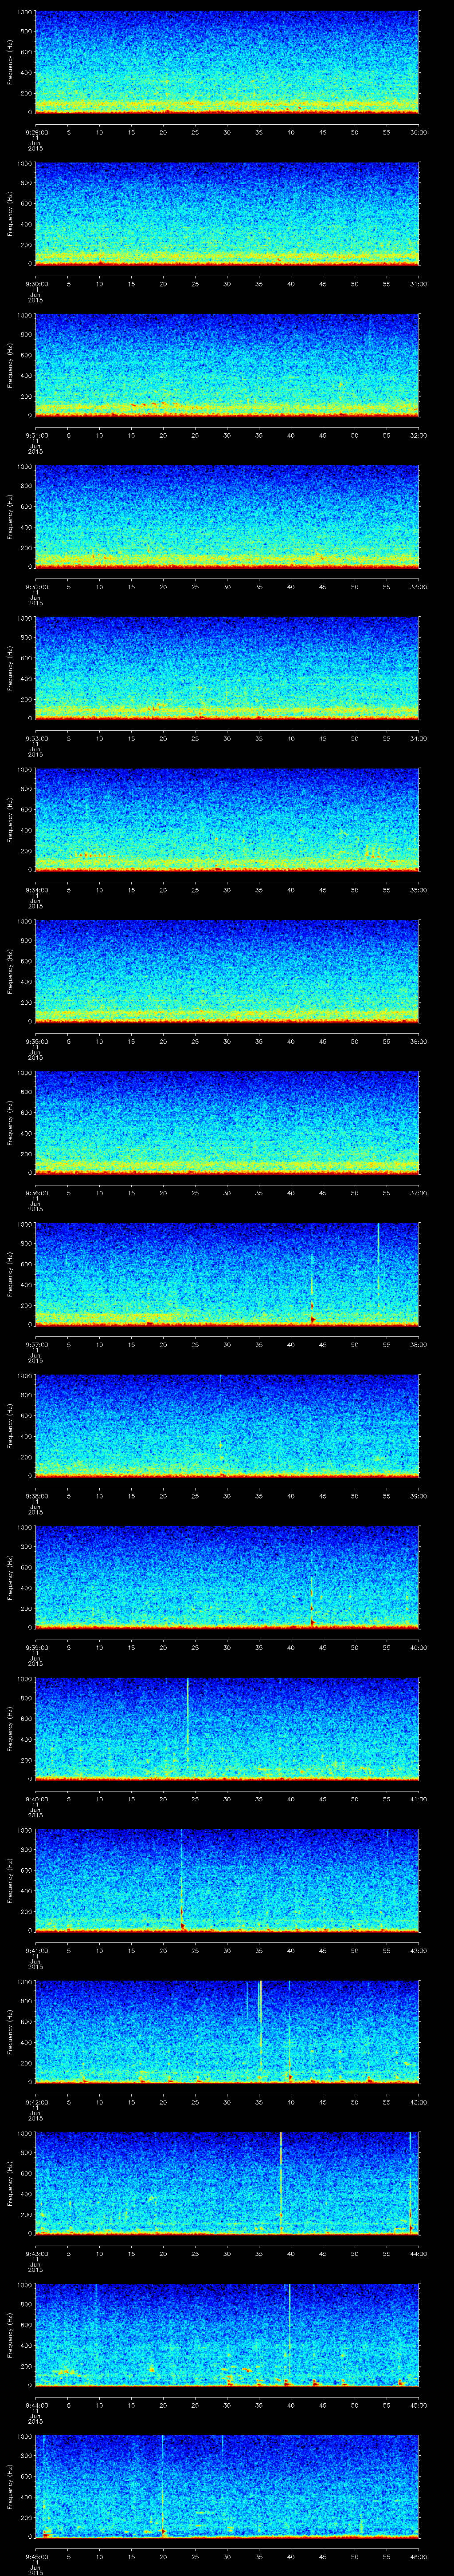
Task: Select the spectrogram panel beginning at 9:29:00
Action: coord(227,62)
